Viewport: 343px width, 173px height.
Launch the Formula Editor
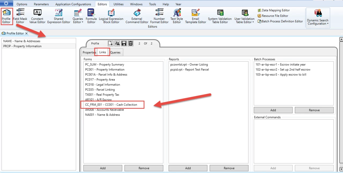click(x=91, y=16)
